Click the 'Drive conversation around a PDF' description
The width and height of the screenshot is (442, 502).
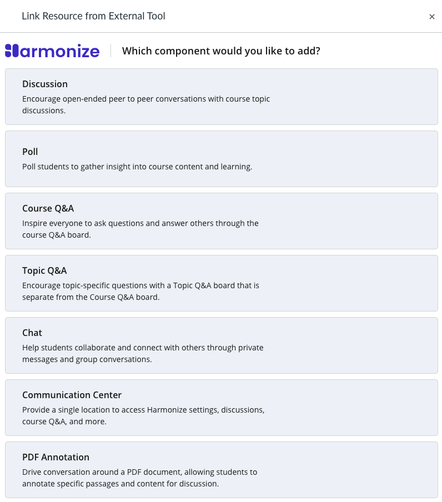(x=139, y=478)
